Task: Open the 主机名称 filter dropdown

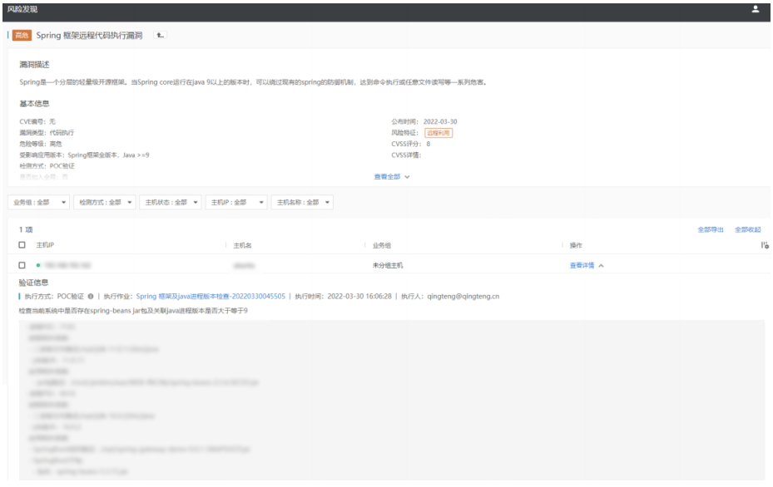Action: click(302, 203)
